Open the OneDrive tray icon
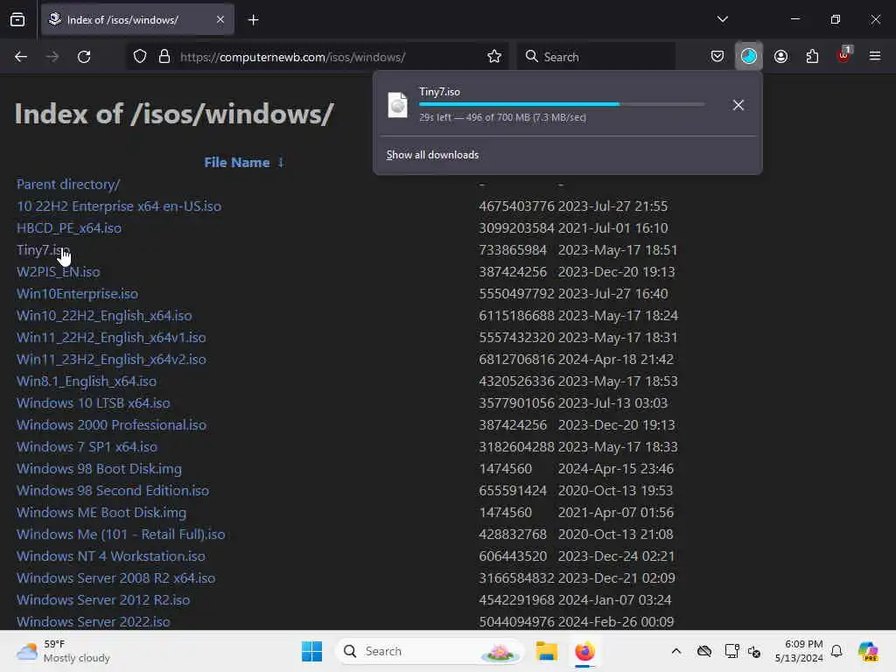Image resolution: width=896 pixels, height=672 pixels. click(x=704, y=651)
